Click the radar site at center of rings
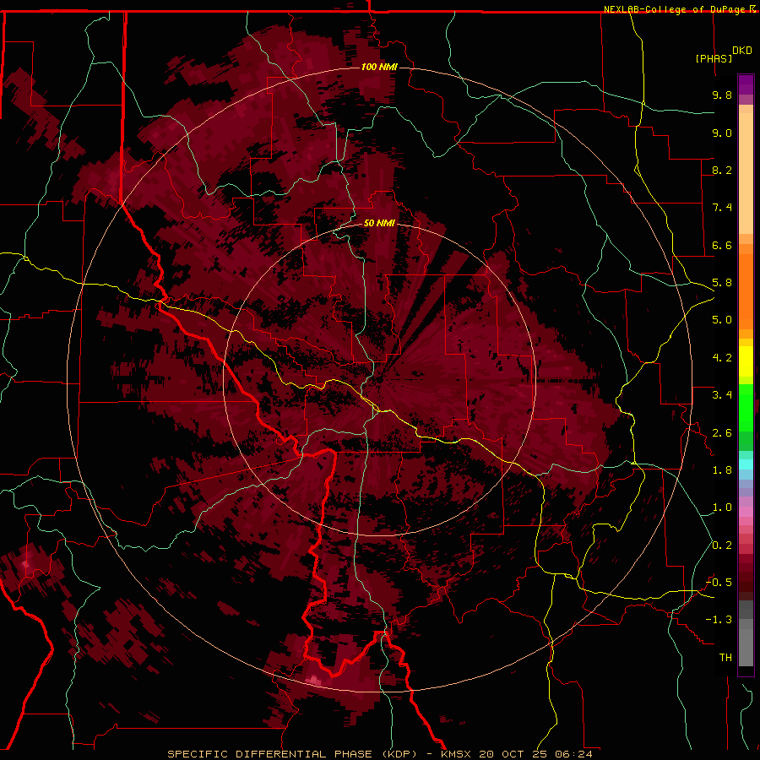 pyautogui.click(x=379, y=379)
